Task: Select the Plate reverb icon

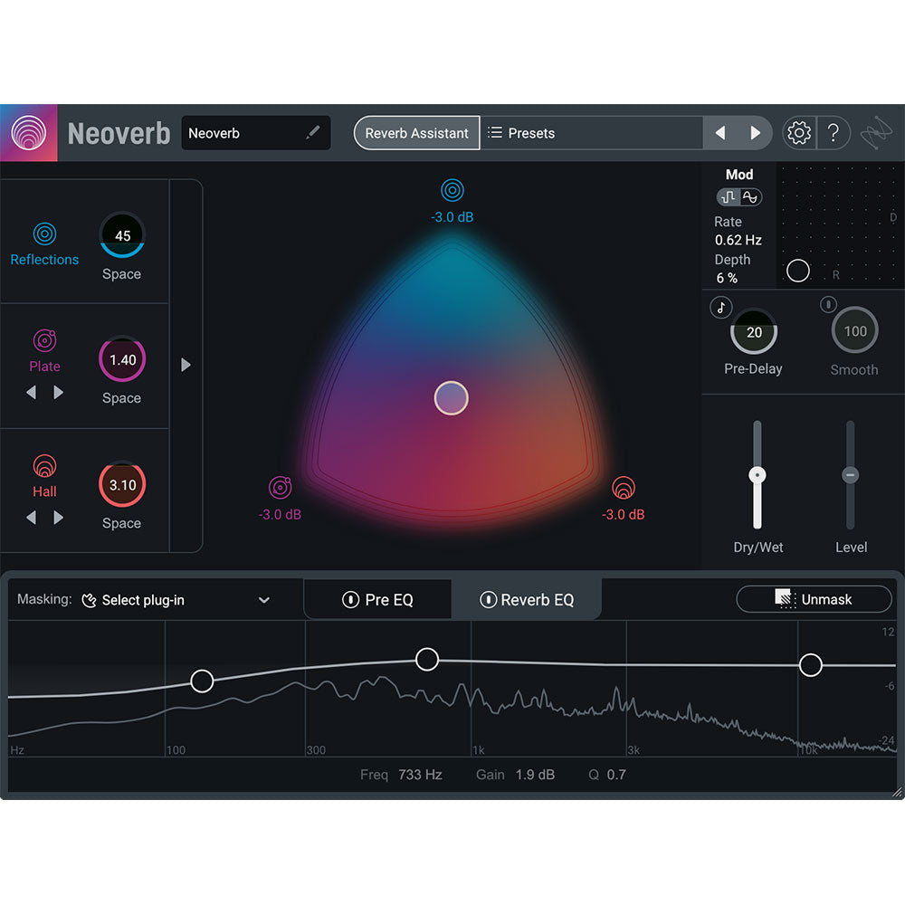Action: tap(44, 342)
